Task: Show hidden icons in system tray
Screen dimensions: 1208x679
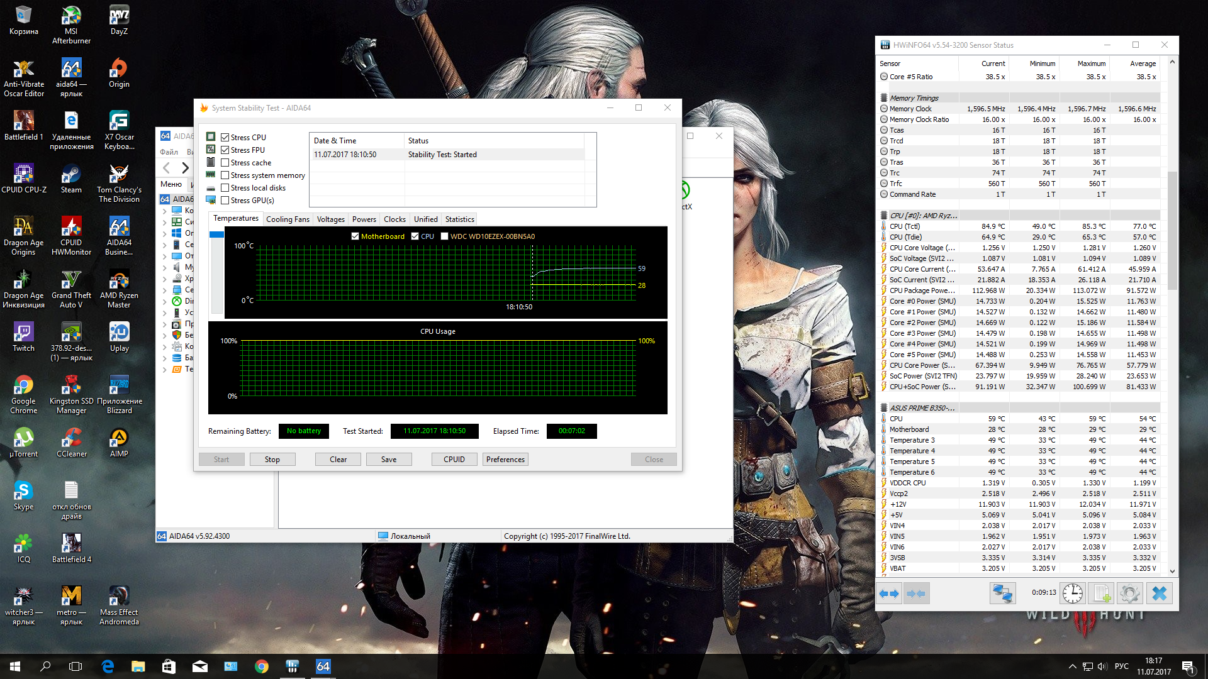Action: [1072, 666]
